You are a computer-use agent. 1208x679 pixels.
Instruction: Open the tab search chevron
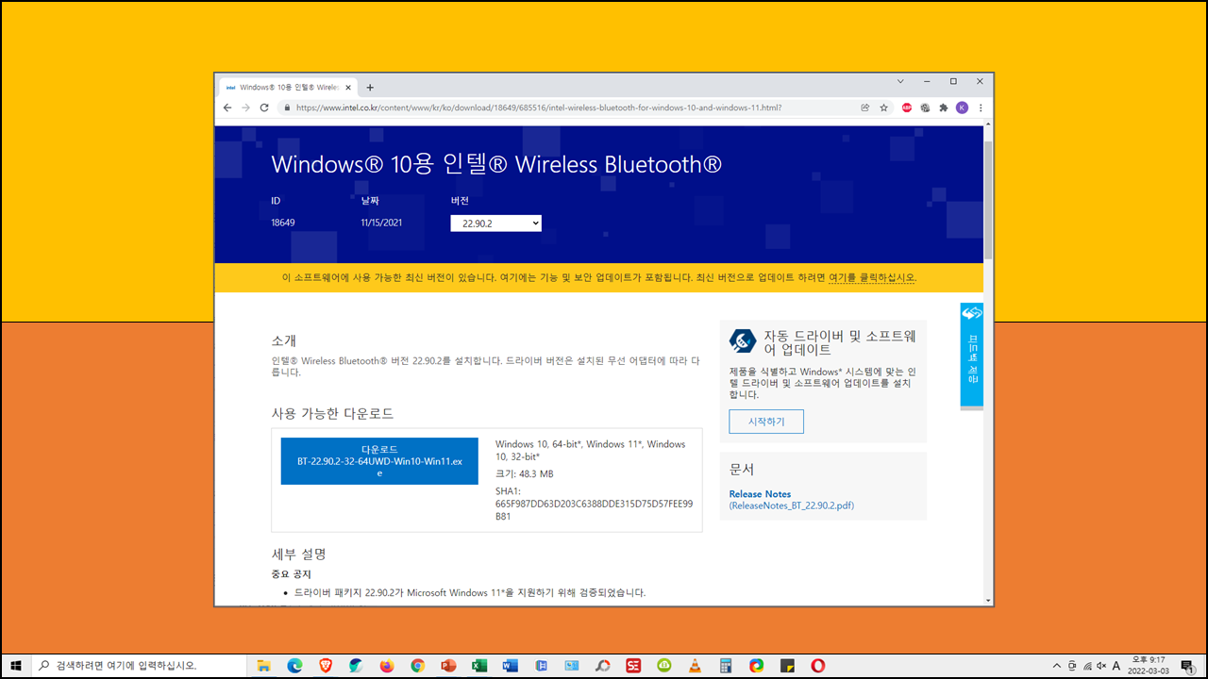pyautogui.click(x=900, y=82)
